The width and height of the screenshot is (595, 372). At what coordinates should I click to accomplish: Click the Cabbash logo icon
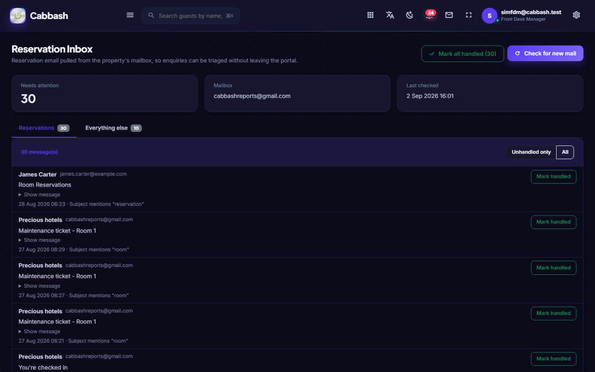[18, 16]
